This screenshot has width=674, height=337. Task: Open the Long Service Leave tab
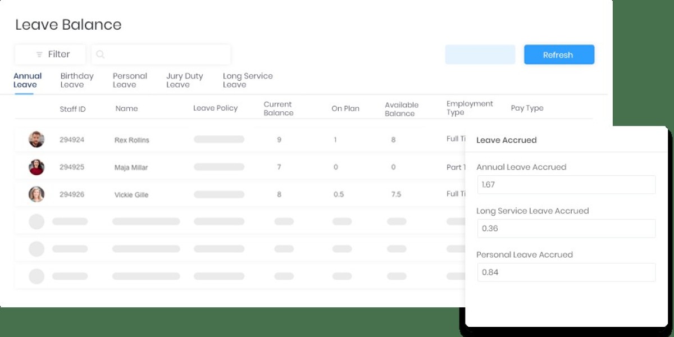click(x=247, y=80)
